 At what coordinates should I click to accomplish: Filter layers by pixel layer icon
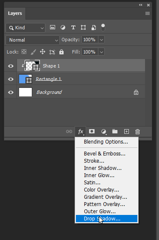coord(53,28)
